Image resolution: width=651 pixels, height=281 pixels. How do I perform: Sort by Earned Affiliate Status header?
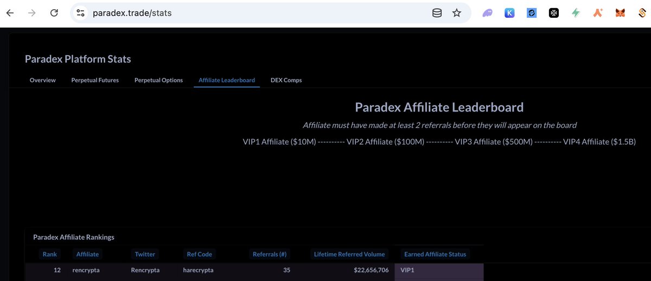click(x=435, y=254)
